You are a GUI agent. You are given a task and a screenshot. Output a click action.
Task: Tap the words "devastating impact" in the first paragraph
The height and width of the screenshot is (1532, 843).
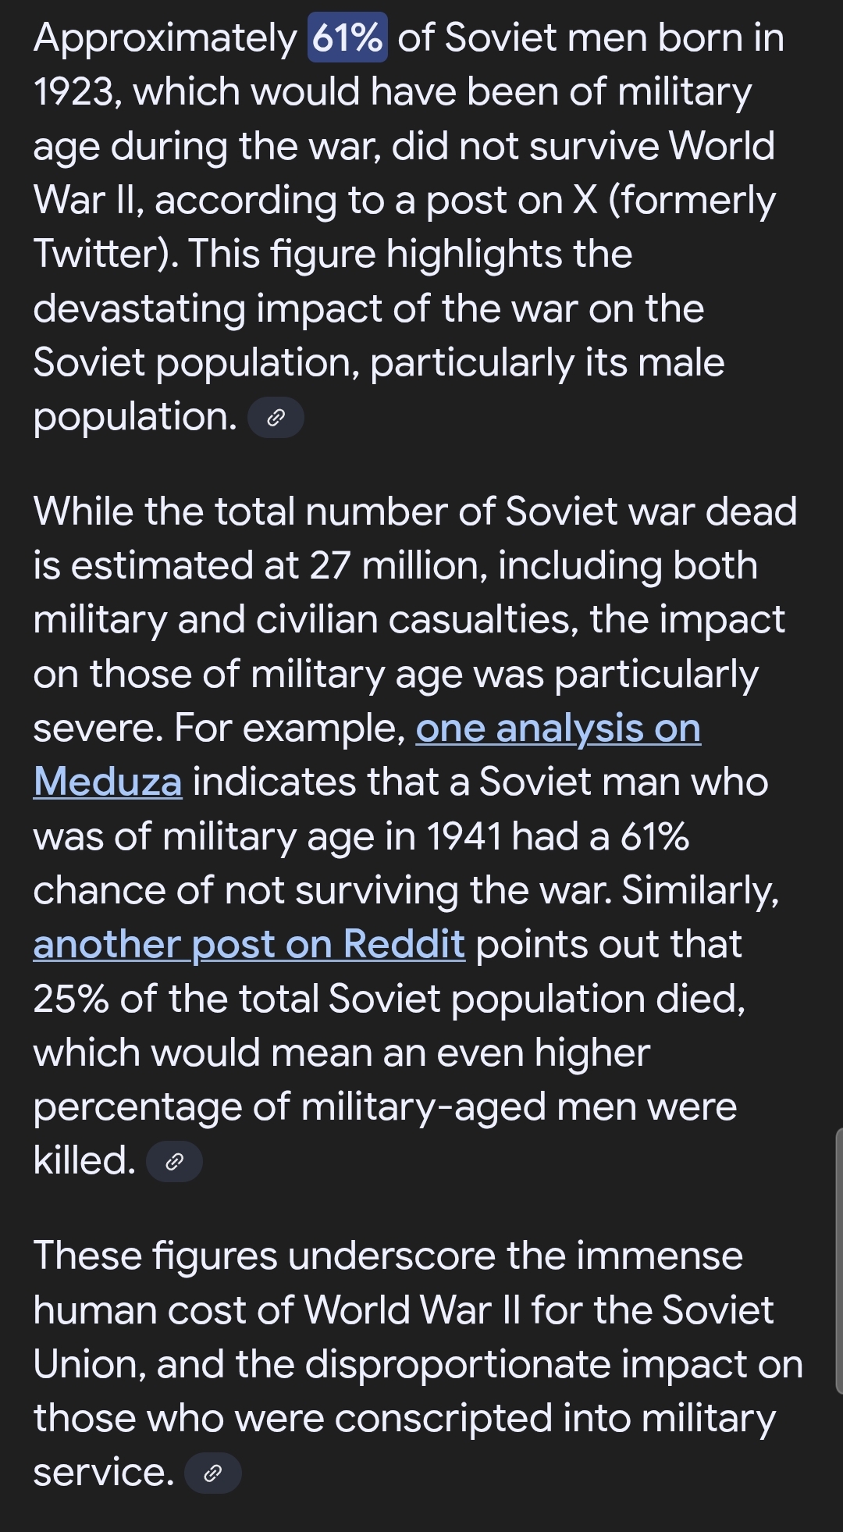pos(230,309)
